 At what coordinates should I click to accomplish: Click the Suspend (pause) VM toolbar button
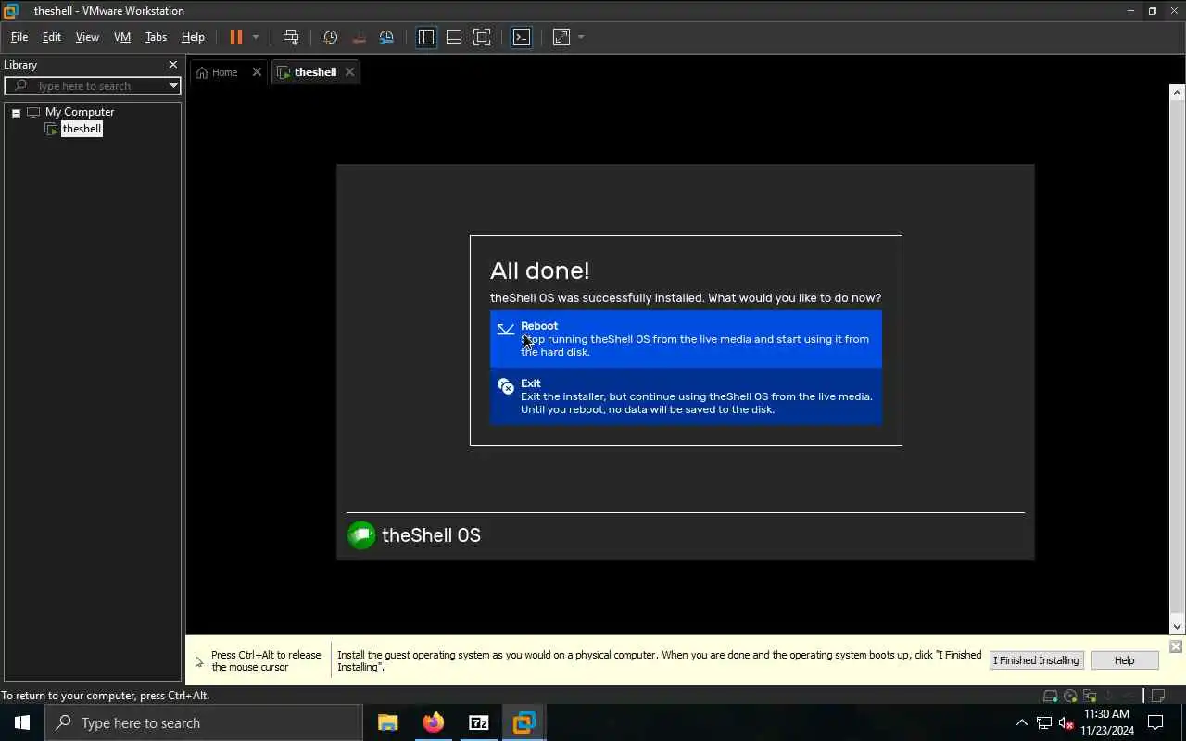point(236,37)
